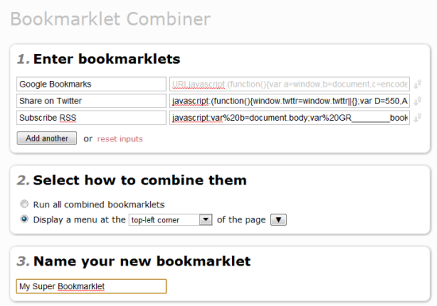Select Run all combined bookmarklets option
Screen dimensions: 437x306
tap(25, 204)
